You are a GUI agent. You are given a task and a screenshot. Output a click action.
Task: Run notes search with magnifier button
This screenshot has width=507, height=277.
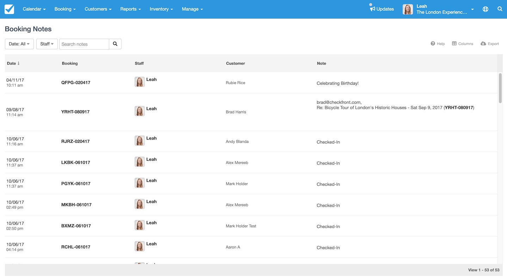pos(115,44)
